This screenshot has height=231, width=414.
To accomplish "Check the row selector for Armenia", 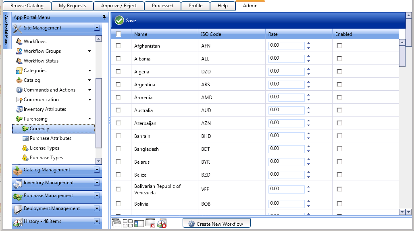I will point(118,98).
